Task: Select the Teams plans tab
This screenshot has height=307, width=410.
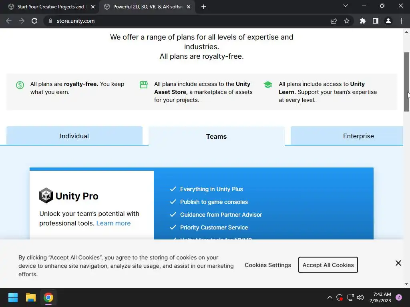Action: point(216,136)
